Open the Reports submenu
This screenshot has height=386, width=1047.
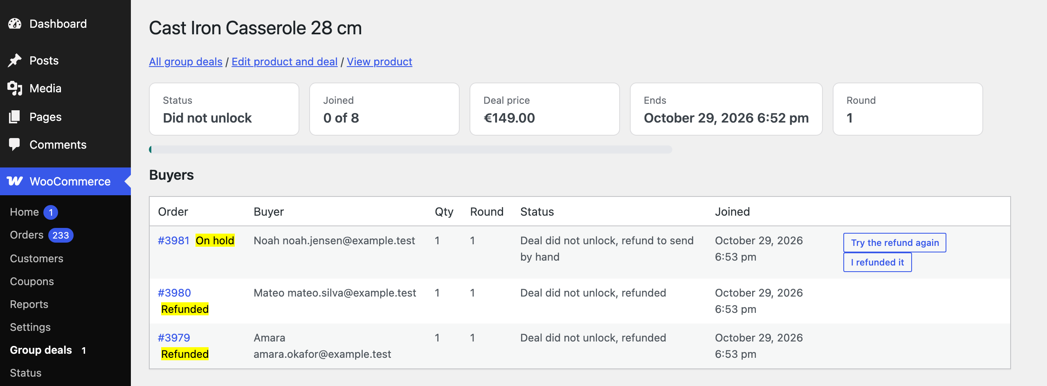(x=29, y=304)
